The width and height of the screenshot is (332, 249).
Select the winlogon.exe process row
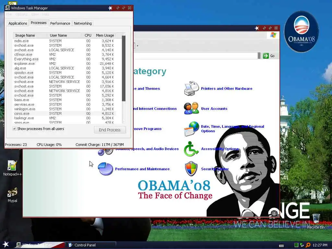tap(64, 109)
